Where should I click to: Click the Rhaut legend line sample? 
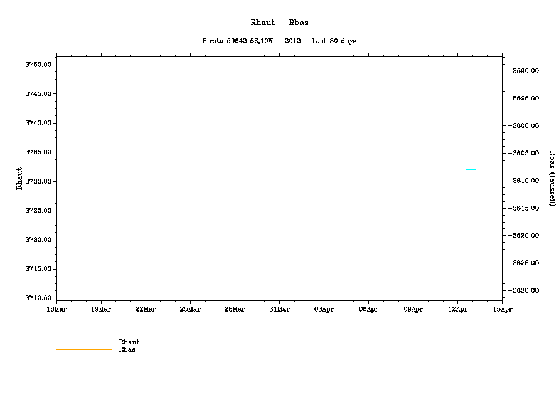point(83,342)
